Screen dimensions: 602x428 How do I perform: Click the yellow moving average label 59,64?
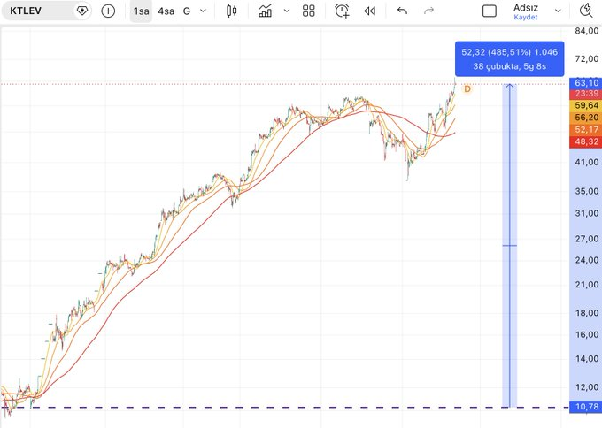tap(586, 105)
